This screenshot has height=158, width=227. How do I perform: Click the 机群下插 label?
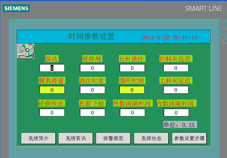point(92,103)
